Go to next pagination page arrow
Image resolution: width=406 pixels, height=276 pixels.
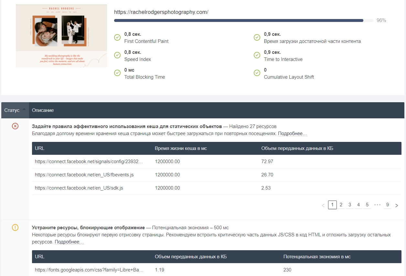tap(397, 205)
